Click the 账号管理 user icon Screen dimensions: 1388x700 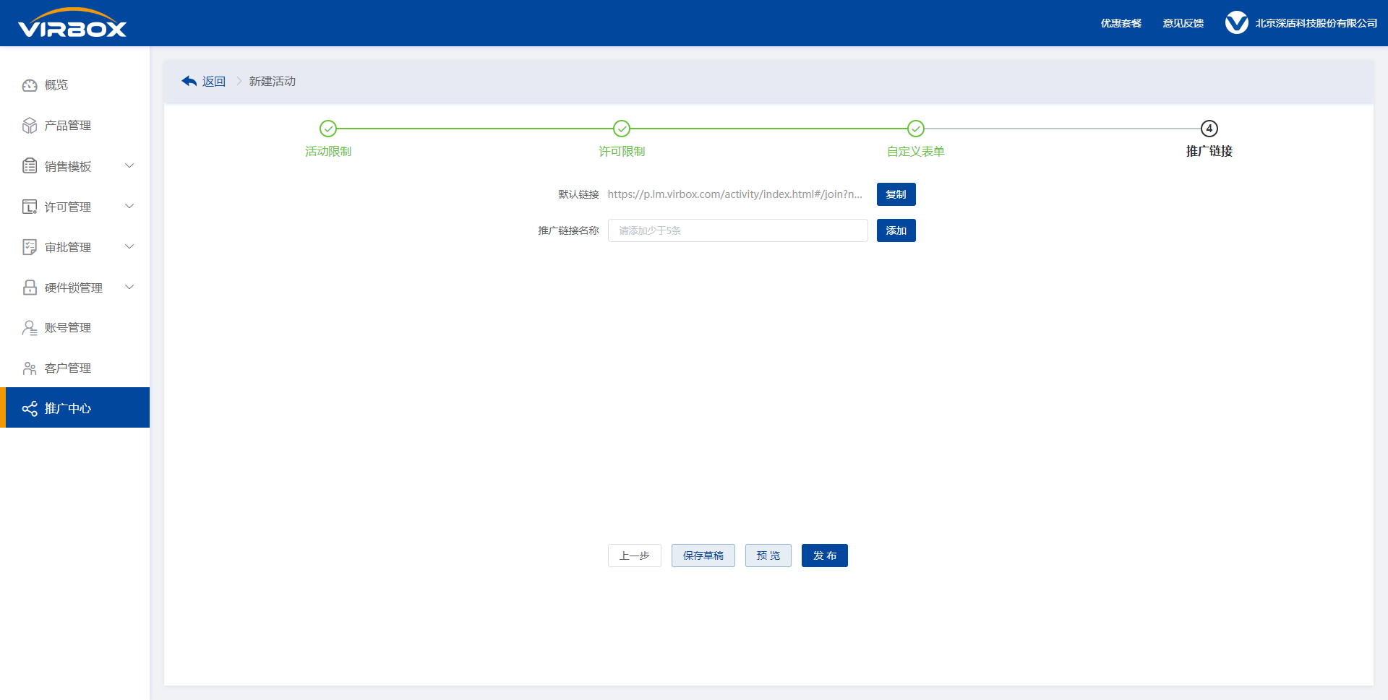tap(30, 328)
